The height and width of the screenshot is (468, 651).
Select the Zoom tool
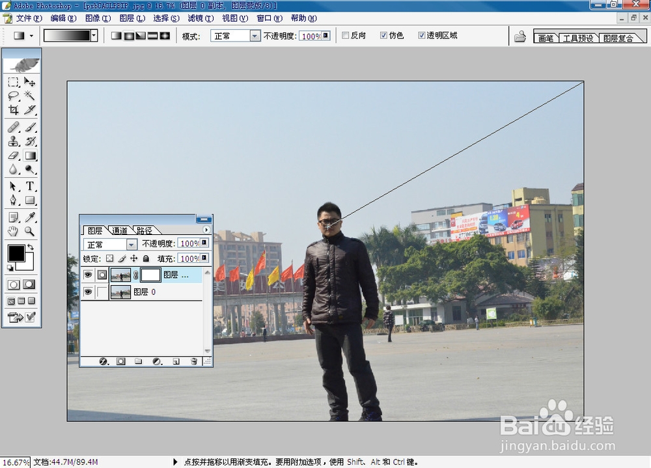click(29, 231)
